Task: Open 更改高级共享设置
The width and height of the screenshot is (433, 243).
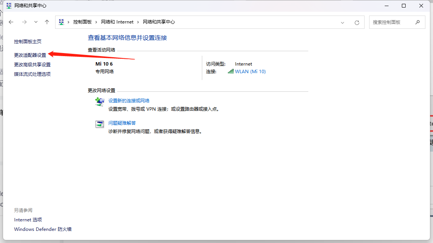Action: point(32,65)
